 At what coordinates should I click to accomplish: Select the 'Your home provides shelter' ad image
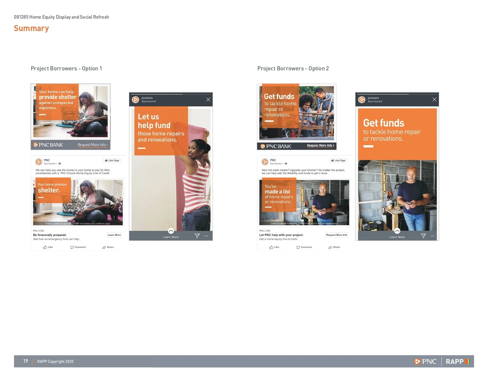coord(78,203)
